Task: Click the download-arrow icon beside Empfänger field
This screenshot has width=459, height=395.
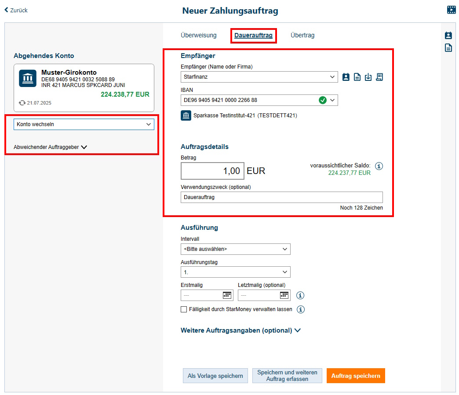Action: tap(368, 77)
